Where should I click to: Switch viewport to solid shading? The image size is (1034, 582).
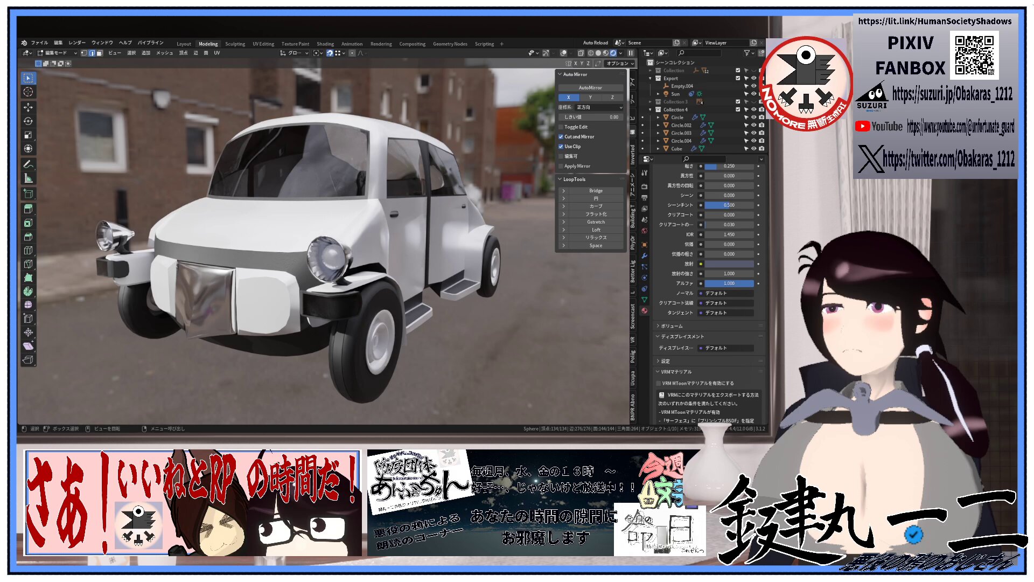pyautogui.click(x=598, y=53)
